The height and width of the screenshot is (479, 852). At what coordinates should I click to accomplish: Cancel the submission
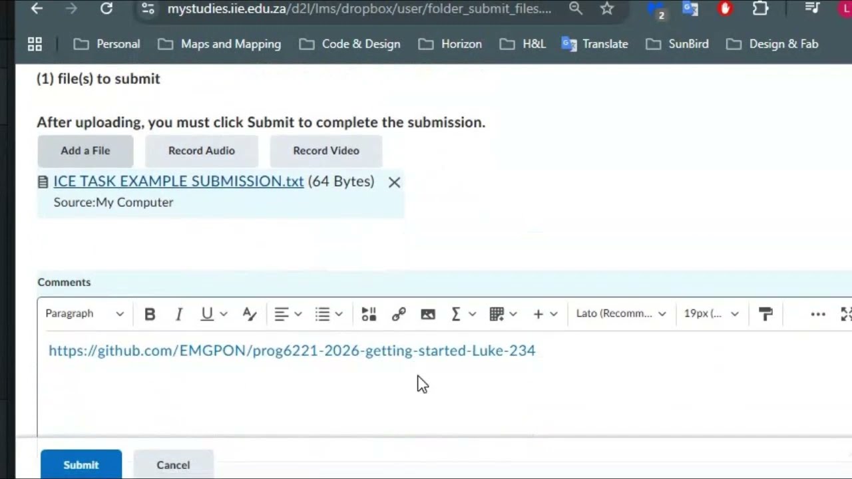tap(173, 464)
